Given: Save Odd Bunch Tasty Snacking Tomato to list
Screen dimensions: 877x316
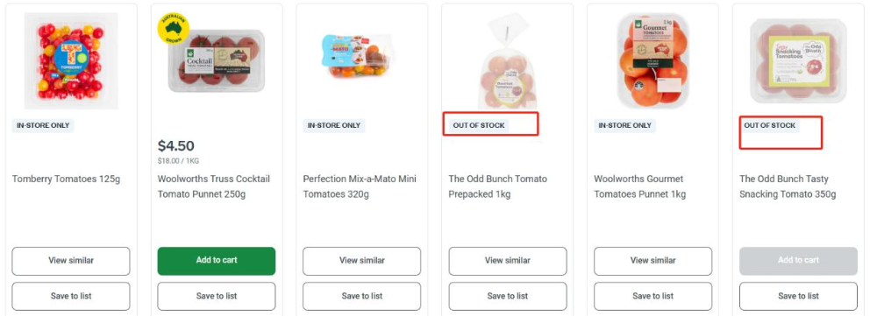Looking at the screenshot, I should pyautogui.click(x=798, y=297).
